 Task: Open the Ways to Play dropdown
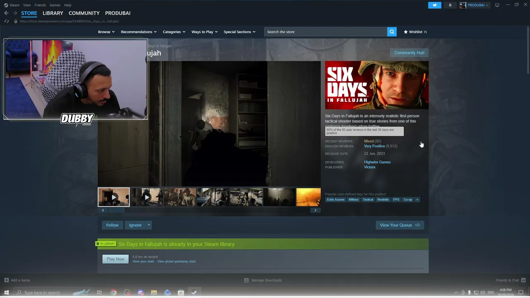(x=205, y=32)
